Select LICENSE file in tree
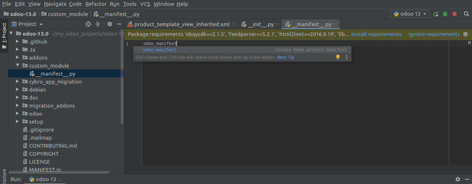Screen dimensions: 472x184 coord(36,162)
